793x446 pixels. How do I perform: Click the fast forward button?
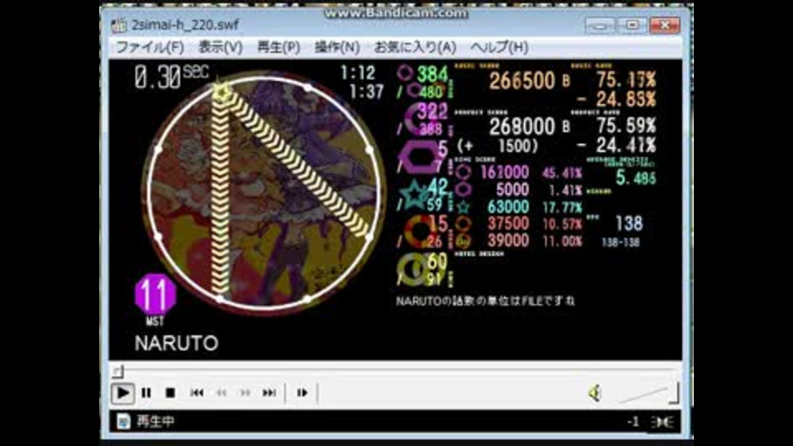(245, 393)
